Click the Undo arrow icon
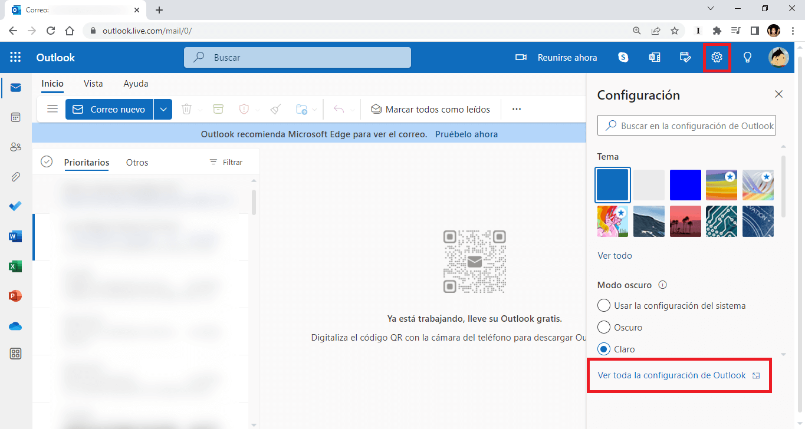The height and width of the screenshot is (429, 805). click(x=339, y=109)
